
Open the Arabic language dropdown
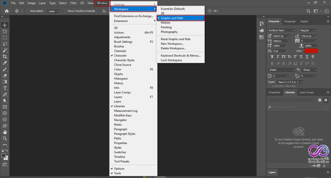(282, 70)
